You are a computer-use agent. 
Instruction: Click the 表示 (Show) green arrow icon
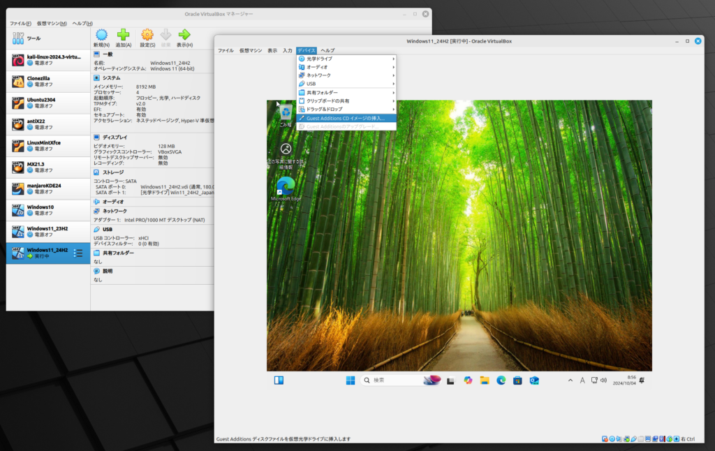(x=184, y=35)
